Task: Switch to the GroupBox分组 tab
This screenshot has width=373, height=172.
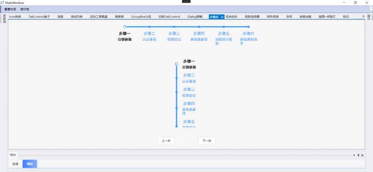Action: click(141, 17)
